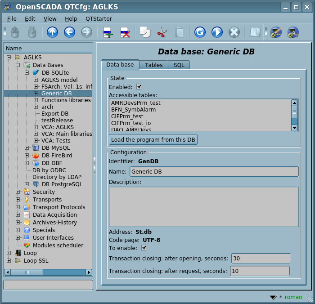The height and width of the screenshot is (304, 315).
Task: Switch to the Tables tab
Action: pyautogui.click(x=154, y=65)
